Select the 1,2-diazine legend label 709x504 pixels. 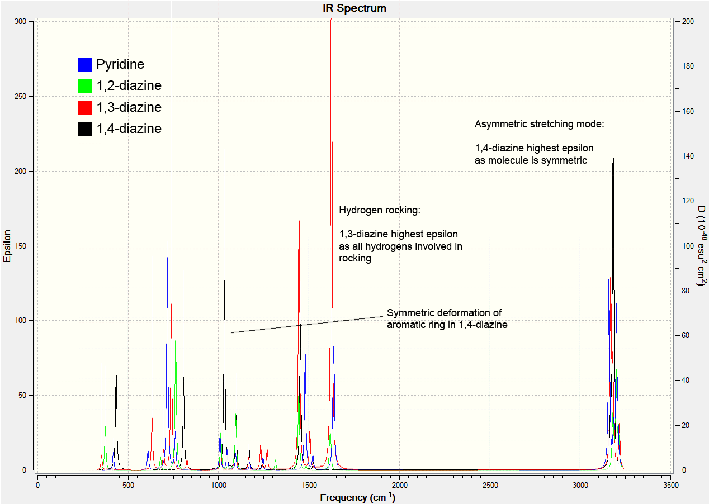coord(129,86)
